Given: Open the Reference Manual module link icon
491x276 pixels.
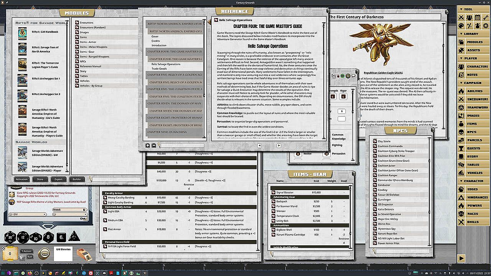Looking at the screenshot, I should click(x=77, y=66).
